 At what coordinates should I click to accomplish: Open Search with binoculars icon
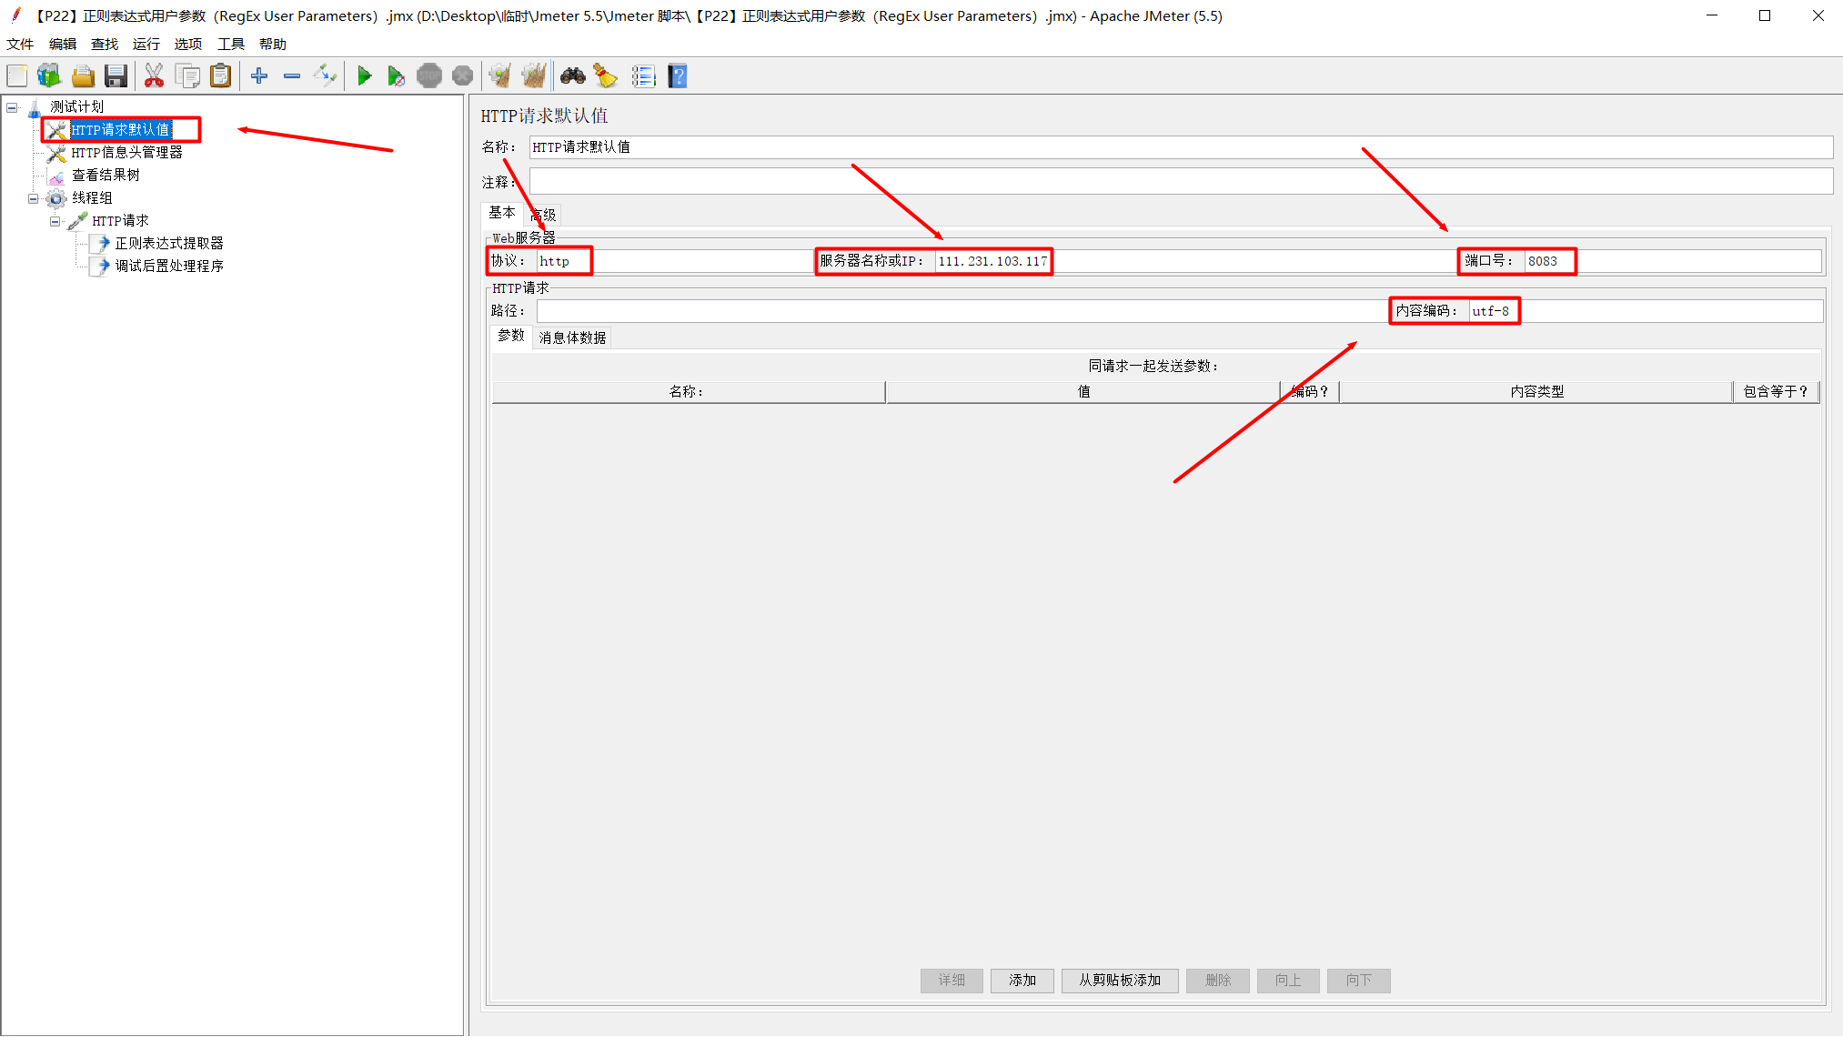[573, 76]
